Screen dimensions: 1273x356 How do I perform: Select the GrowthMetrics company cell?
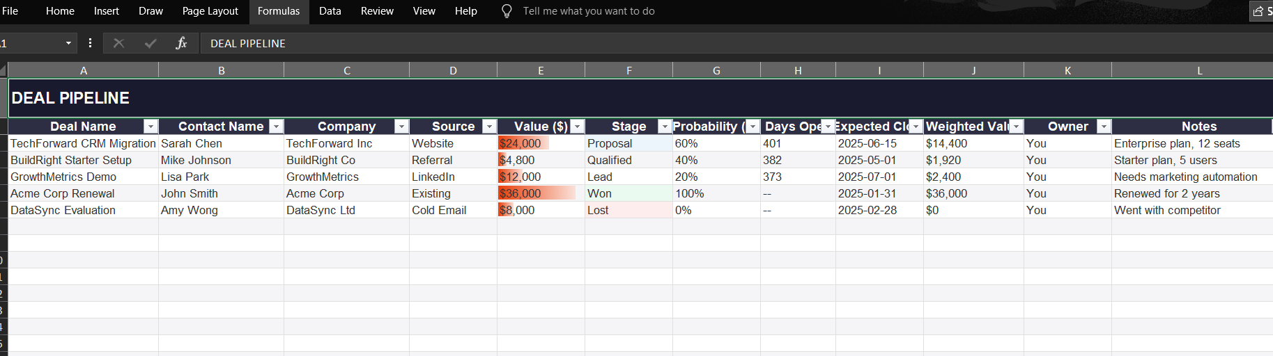point(346,177)
